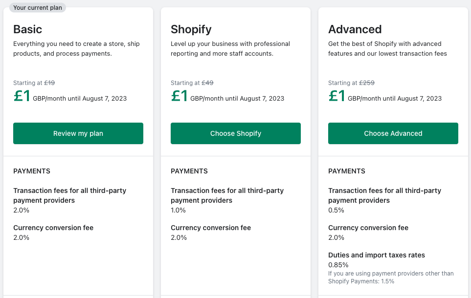The image size is (471, 298).
Task: Click the green £1 price under Shopify
Action: [179, 96]
